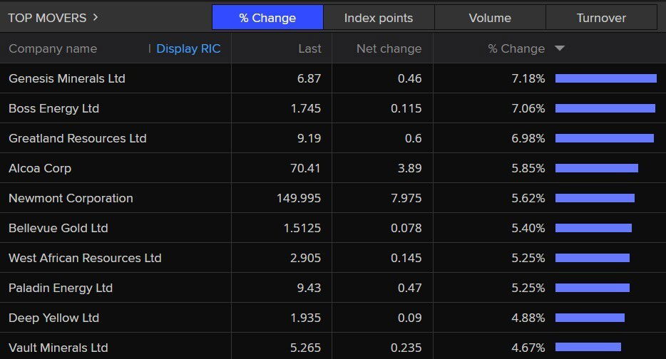Sort by Company name column header
The image size is (666, 359).
point(53,48)
